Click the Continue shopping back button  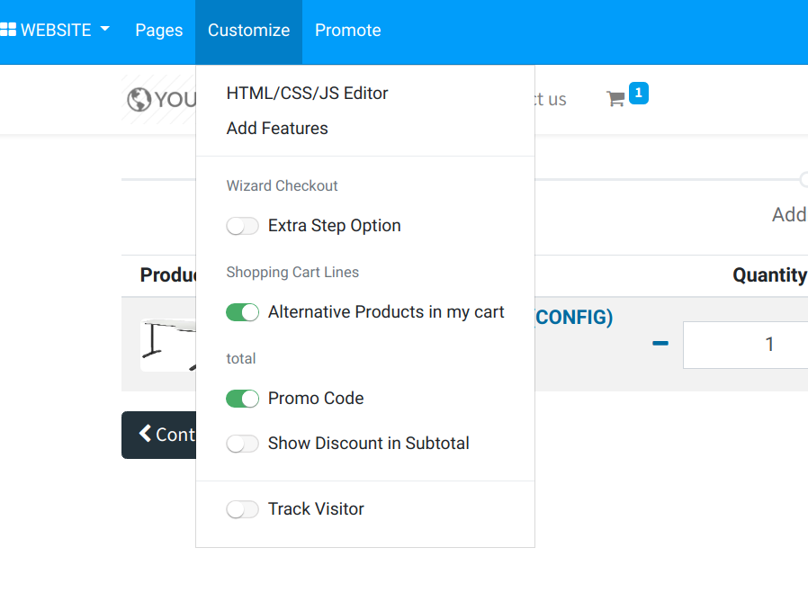(160, 435)
